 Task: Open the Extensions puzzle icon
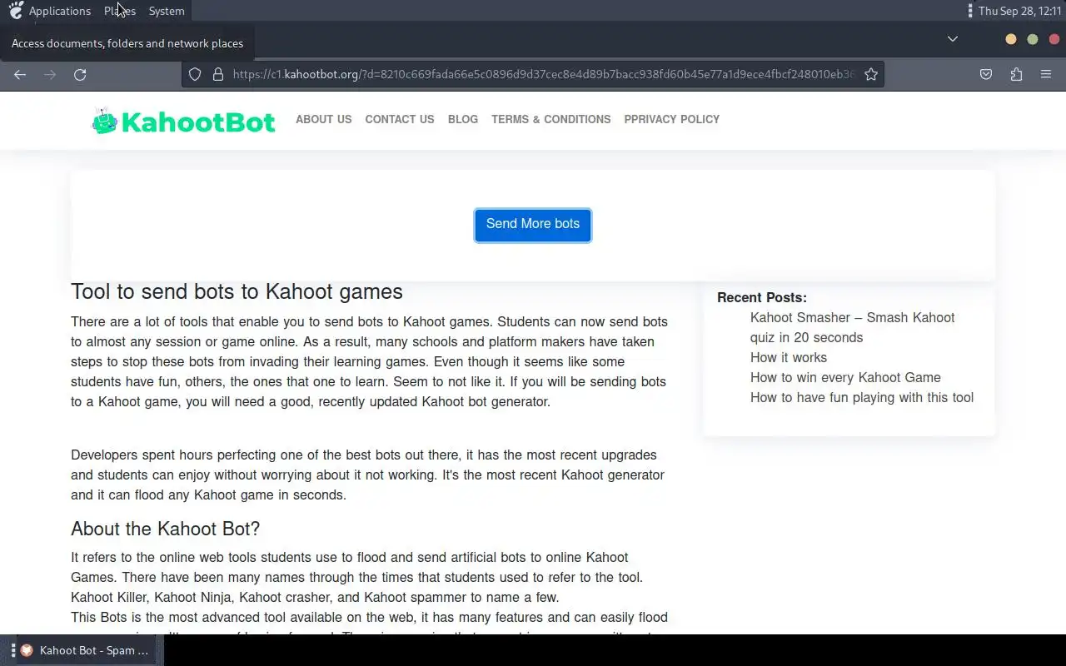[1016, 75]
